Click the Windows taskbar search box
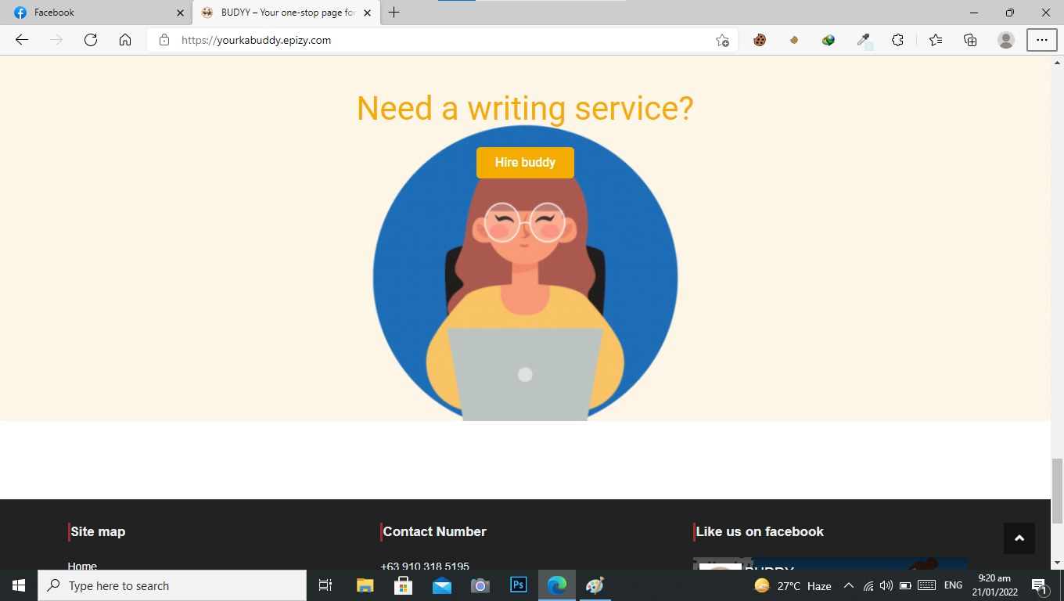This screenshot has height=601, width=1064. click(x=172, y=585)
